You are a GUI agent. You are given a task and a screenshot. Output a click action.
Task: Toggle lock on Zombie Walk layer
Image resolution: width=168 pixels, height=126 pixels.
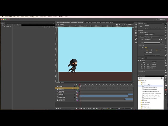click(x=76, y=97)
